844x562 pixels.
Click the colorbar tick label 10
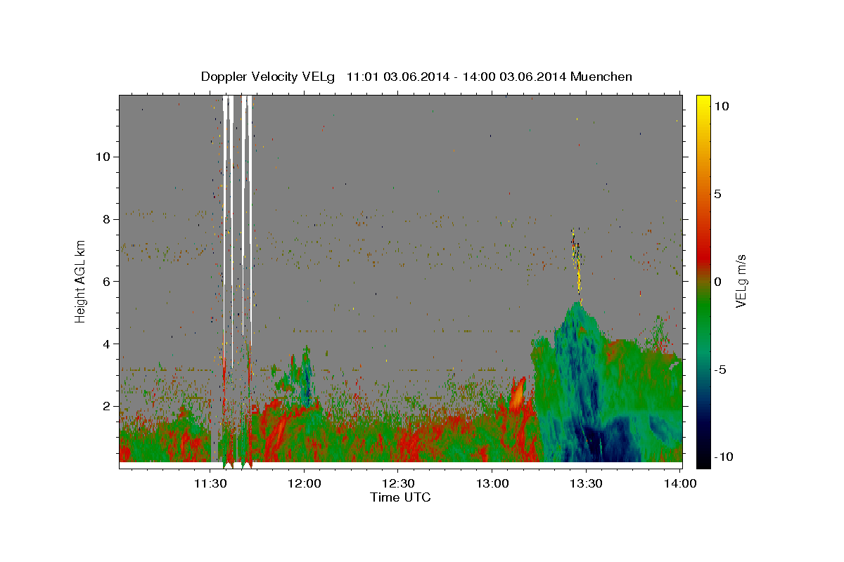pyautogui.click(x=721, y=106)
